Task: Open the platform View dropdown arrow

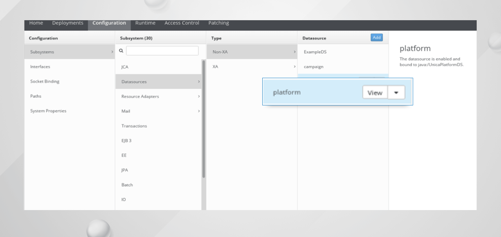Action: pos(396,93)
